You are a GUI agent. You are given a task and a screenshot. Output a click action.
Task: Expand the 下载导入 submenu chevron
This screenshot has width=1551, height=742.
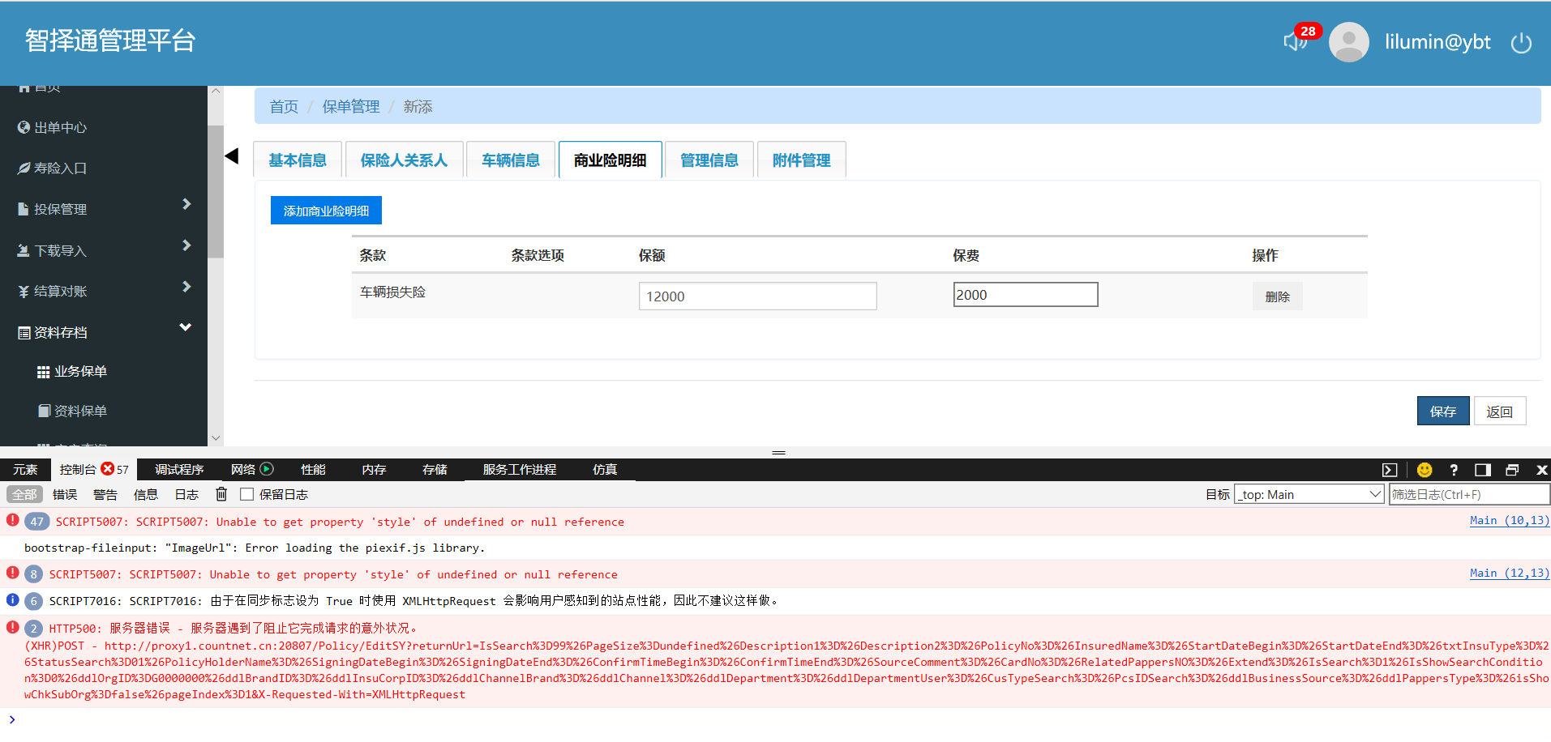(x=186, y=245)
